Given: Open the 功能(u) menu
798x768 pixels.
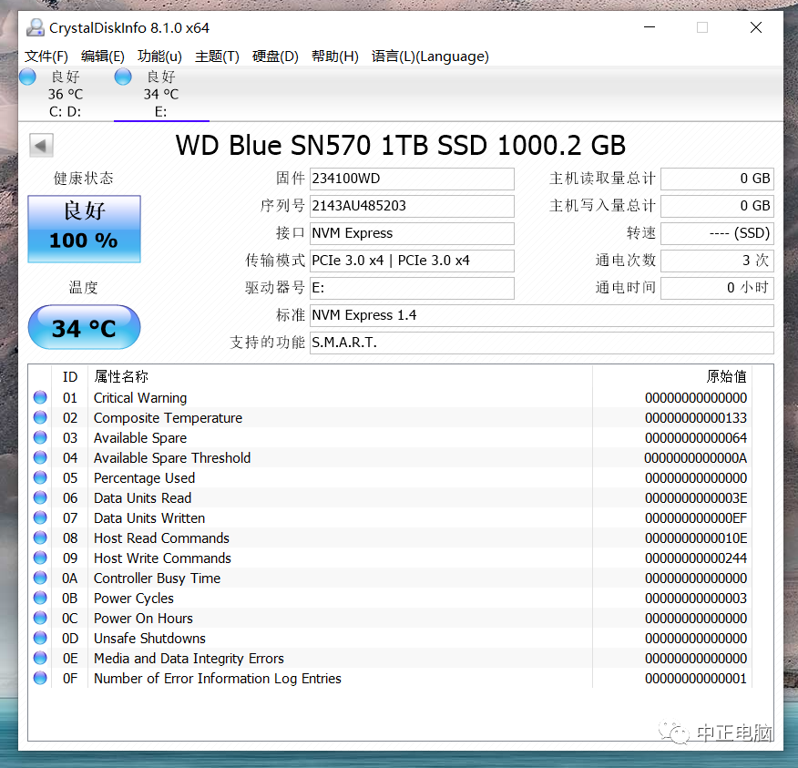Looking at the screenshot, I should tap(159, 56).
